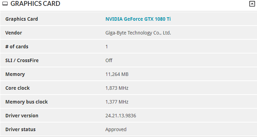Click the SLI / CrossFire Off value

(109, 60)
